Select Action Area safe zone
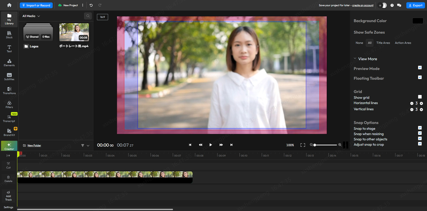Viewport: 427px width, 211px height. 403,43
